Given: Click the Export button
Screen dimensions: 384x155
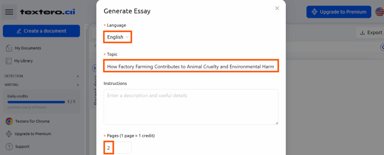Looking at the screenshot, I should point(371,33).
